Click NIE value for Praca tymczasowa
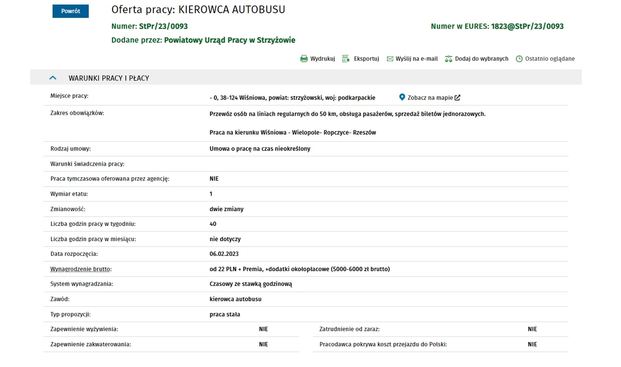 pos(214,179)
